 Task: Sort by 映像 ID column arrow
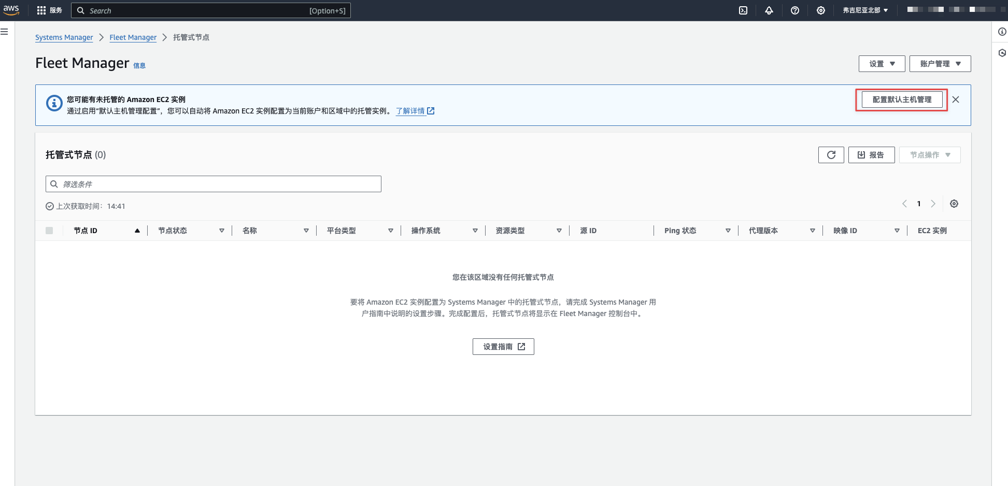[x=897, y=231]
